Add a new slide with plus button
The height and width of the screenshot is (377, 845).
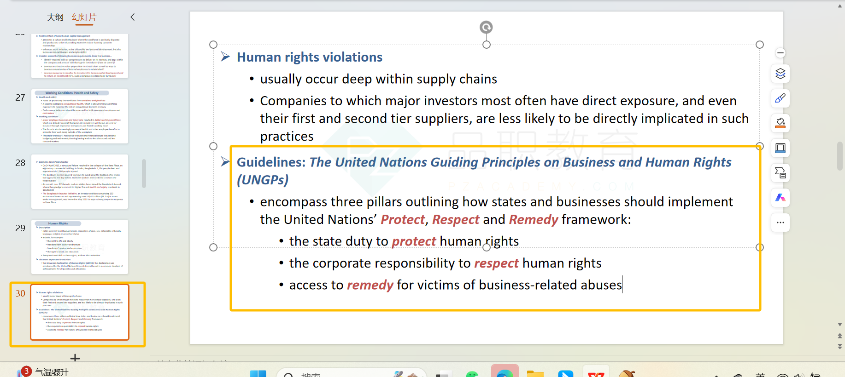pyautogui.click(x=75, y=358)
